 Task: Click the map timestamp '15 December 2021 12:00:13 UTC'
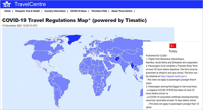[20, 26]
